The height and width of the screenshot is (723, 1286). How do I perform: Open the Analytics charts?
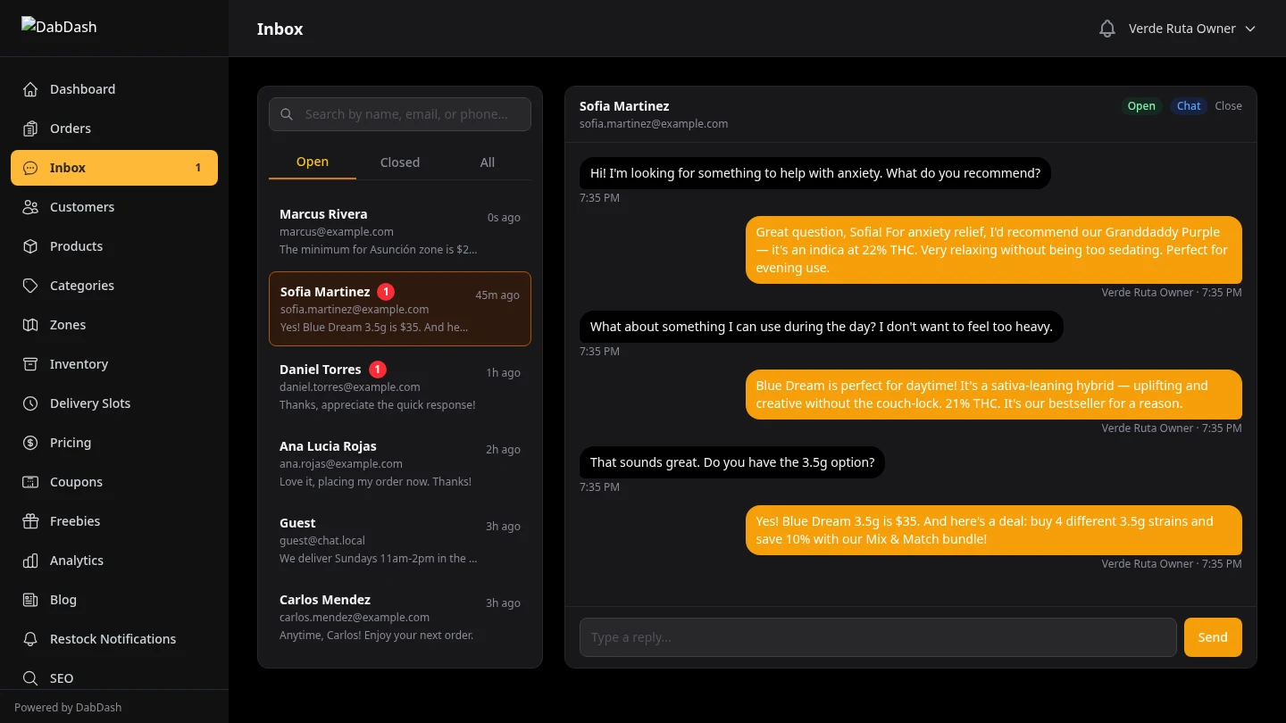(76, 560)
